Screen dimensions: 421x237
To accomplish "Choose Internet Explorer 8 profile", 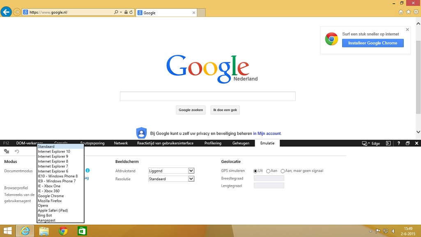I will click(x=60, y=161).
